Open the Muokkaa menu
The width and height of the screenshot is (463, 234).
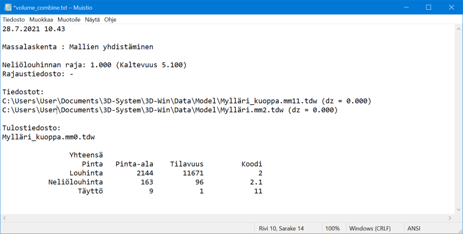(41, 19)
